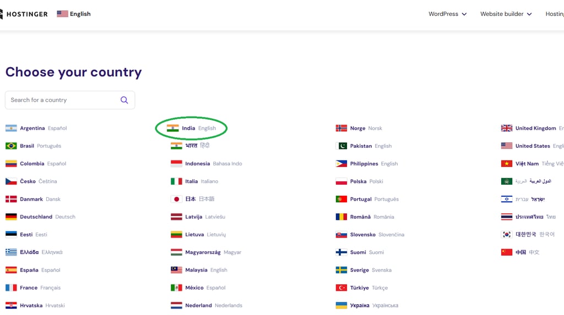Choose United States English link
This screenshot has width=564, height=315.
533,146
